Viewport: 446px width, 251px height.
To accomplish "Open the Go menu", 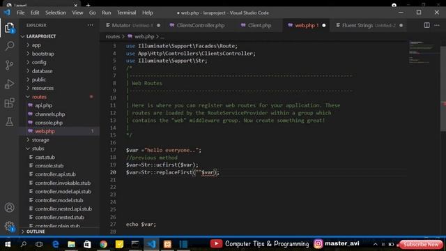I will tap(92, 13).
